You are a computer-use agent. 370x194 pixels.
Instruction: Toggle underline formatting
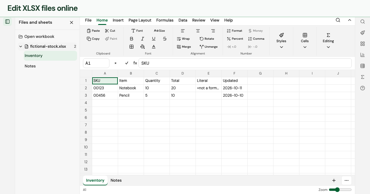pyautogui.click(x=154, y=39)
